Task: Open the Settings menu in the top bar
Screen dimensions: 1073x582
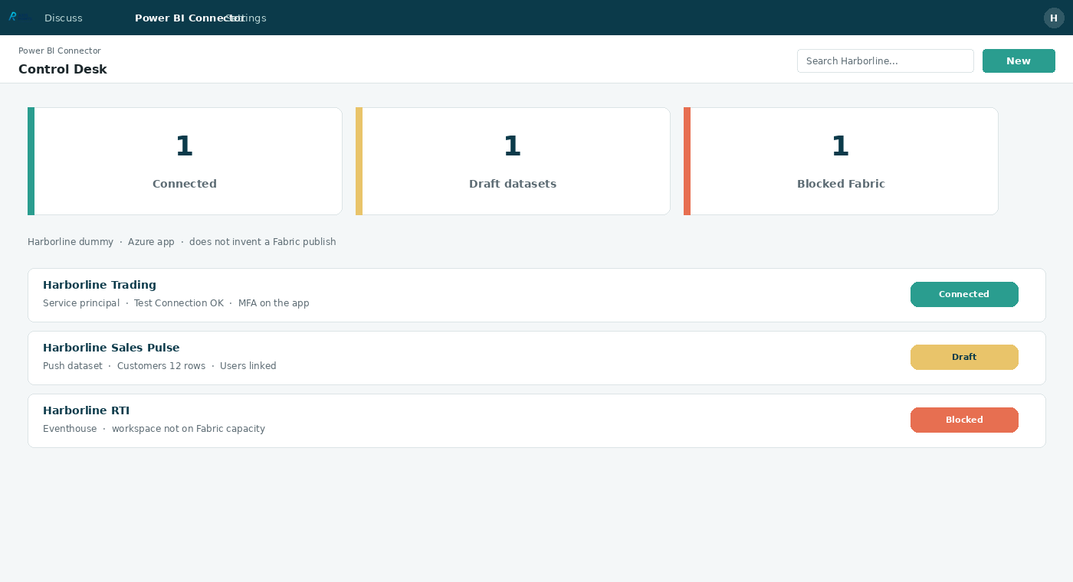Action: [246, 18]
